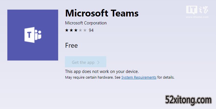
Task: Click the Get the app button
Action: 86,62
